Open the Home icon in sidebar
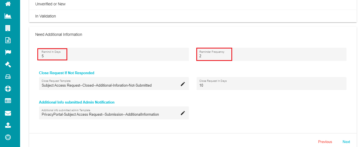The image size is (364, 147). coord(8,4)
